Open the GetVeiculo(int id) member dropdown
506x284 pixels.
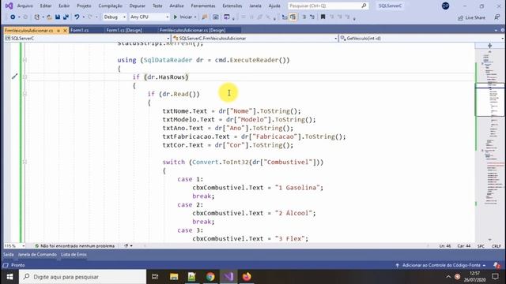click(421, 39)
